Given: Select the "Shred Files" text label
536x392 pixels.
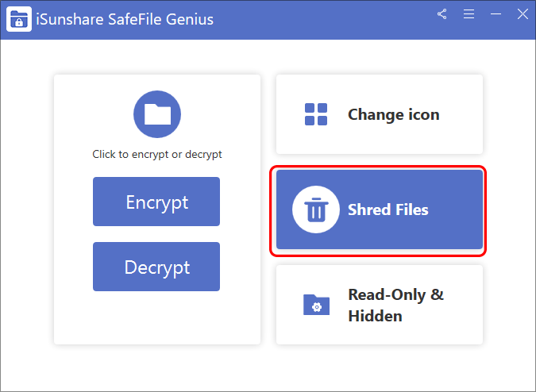Looking at the screenshot, I should (x=388, y=209).
